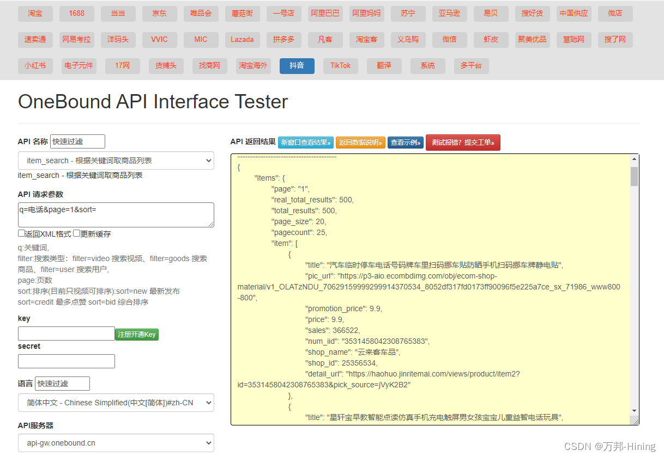Screen dimensions: 664x457
Task: Select the 货捕头 tab
Action: point(166,66)
